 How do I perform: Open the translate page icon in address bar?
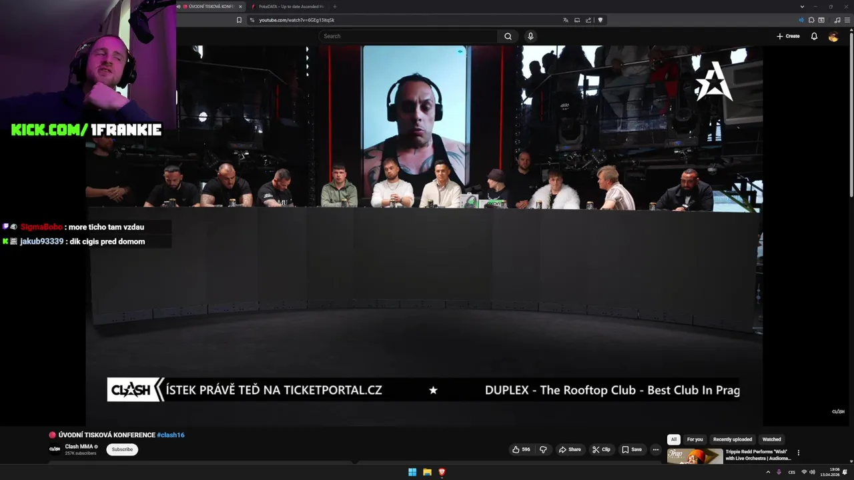click(x=566, y=20)
